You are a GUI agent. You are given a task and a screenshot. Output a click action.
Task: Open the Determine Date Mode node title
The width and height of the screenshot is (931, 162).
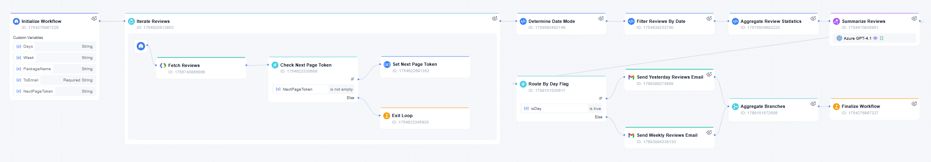click(551, 21)
